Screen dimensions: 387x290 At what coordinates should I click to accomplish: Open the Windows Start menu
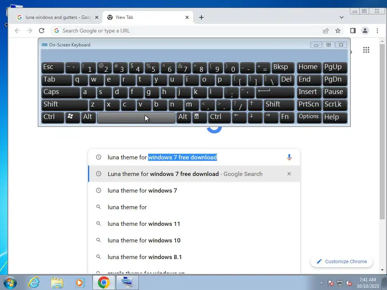[x=10, y=282]
